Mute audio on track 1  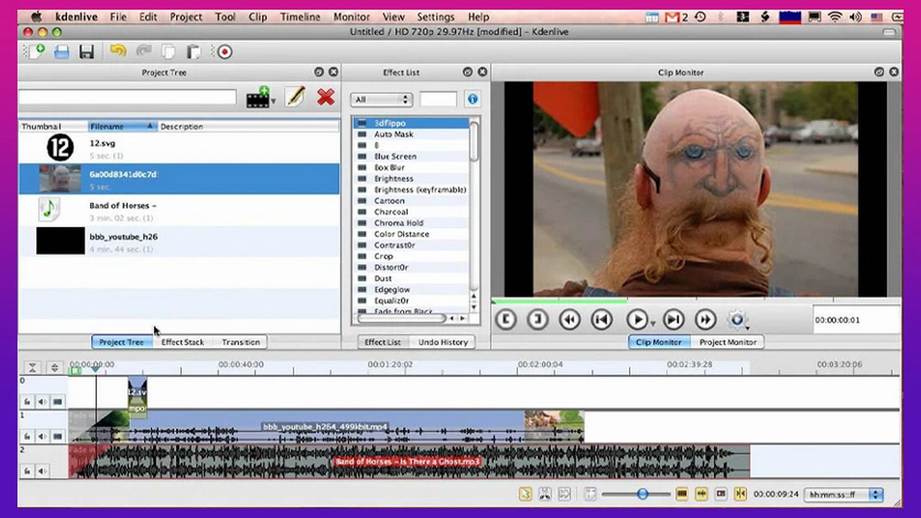42,436
